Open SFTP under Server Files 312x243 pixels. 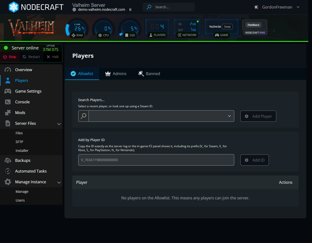click(x=19, y=142)
